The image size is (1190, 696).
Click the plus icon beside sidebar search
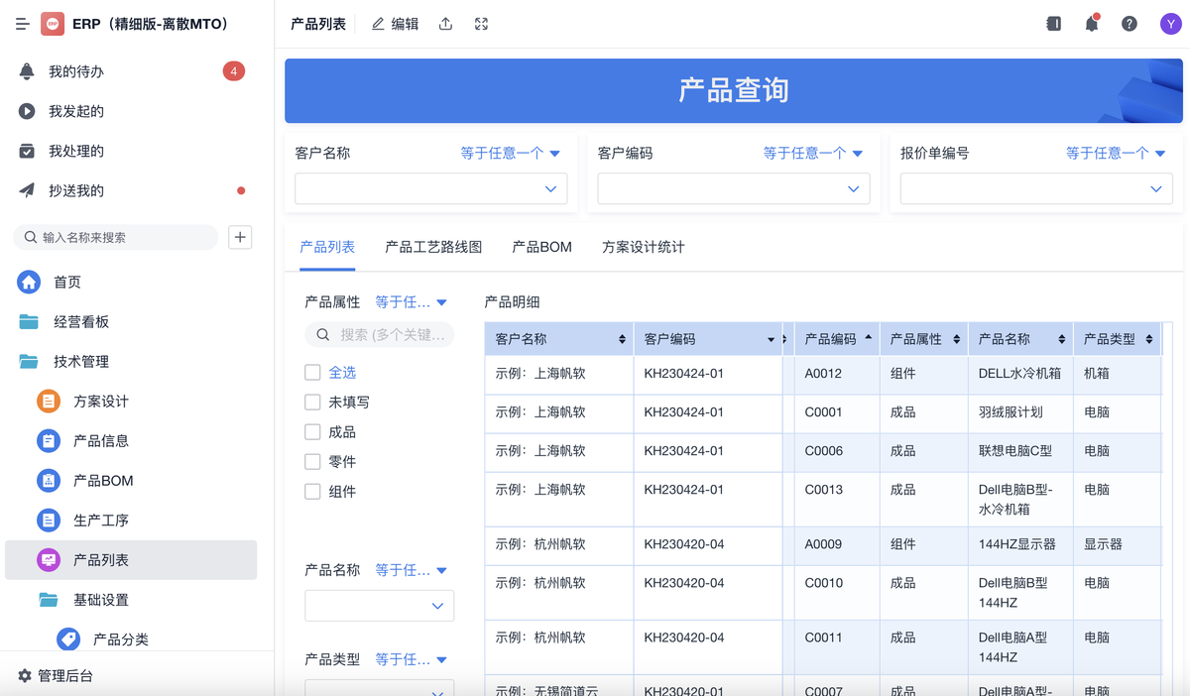click(240, 237)
